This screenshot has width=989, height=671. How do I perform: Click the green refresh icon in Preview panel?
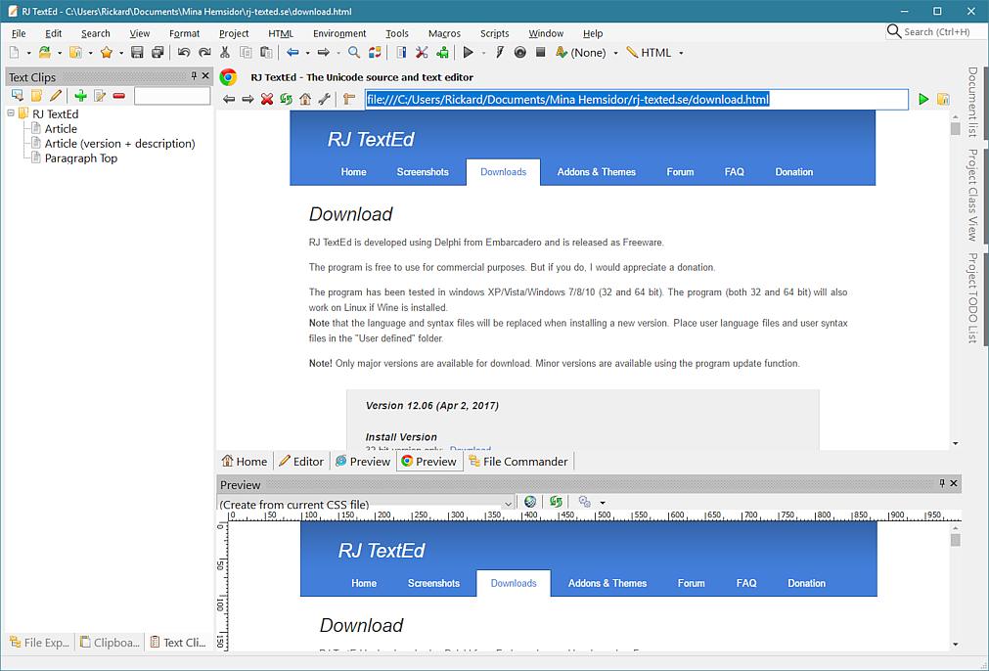coord(556,502)
